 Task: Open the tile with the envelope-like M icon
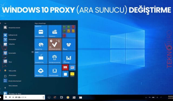coord(69,58)
